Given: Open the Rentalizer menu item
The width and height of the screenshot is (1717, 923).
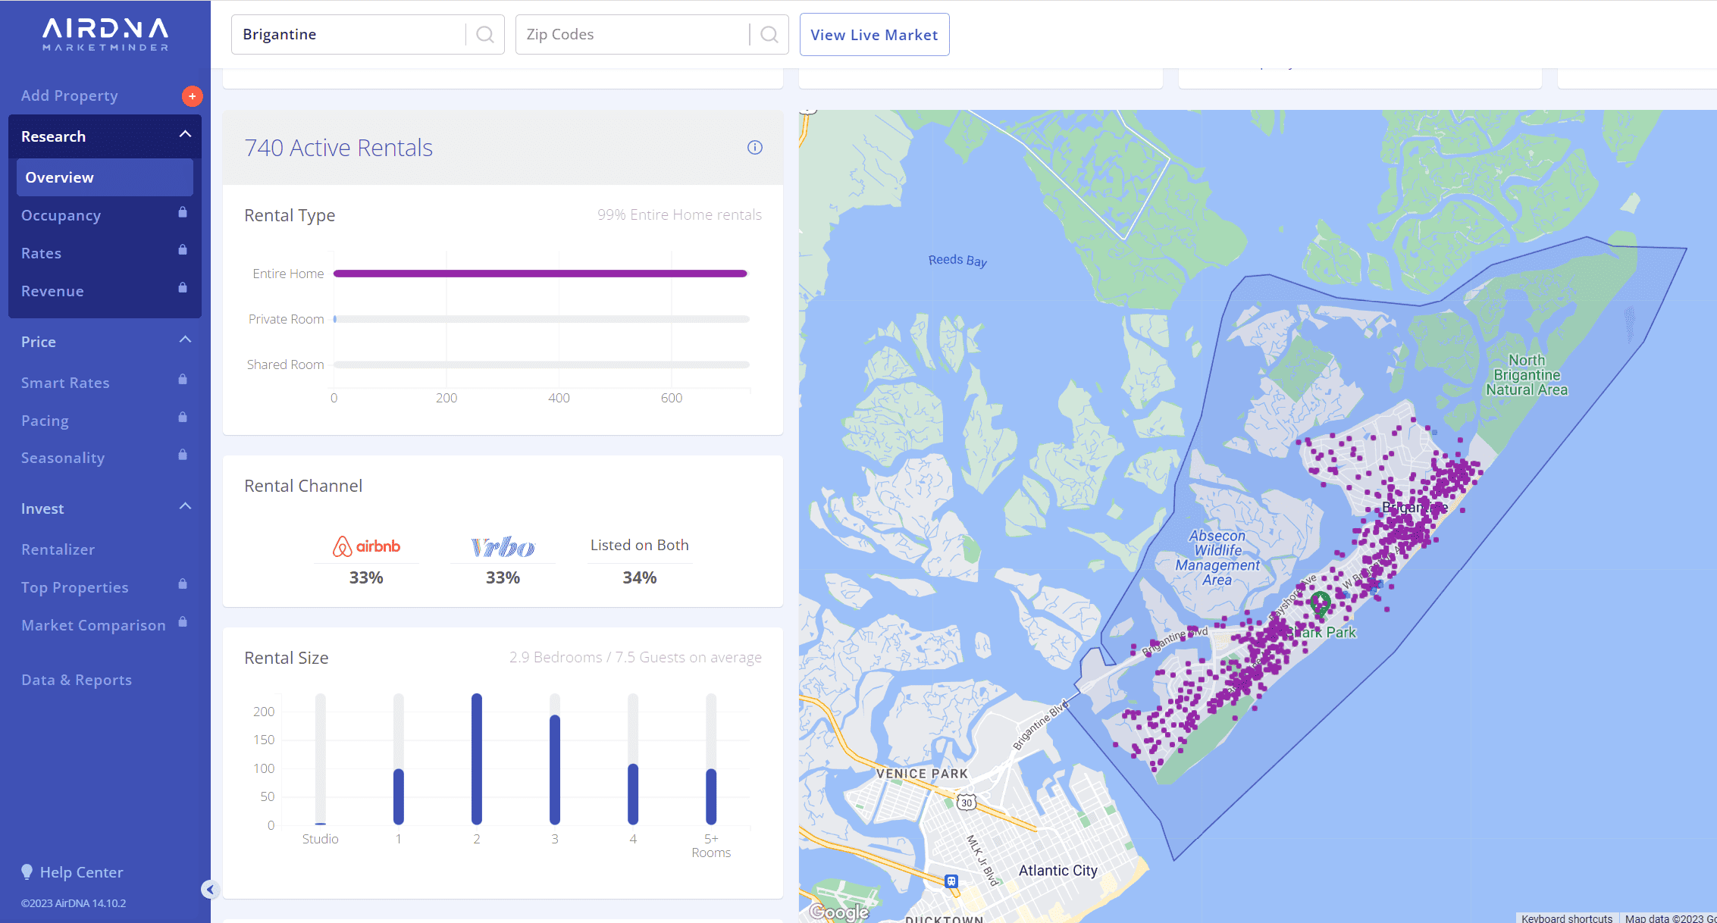Looking at the screenshot, I should (x=58, y=549).
